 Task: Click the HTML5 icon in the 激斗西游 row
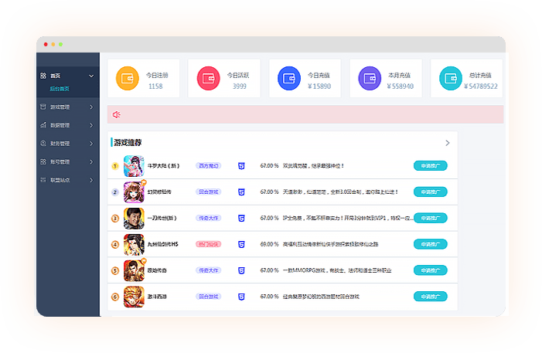[x=241, y=297]
